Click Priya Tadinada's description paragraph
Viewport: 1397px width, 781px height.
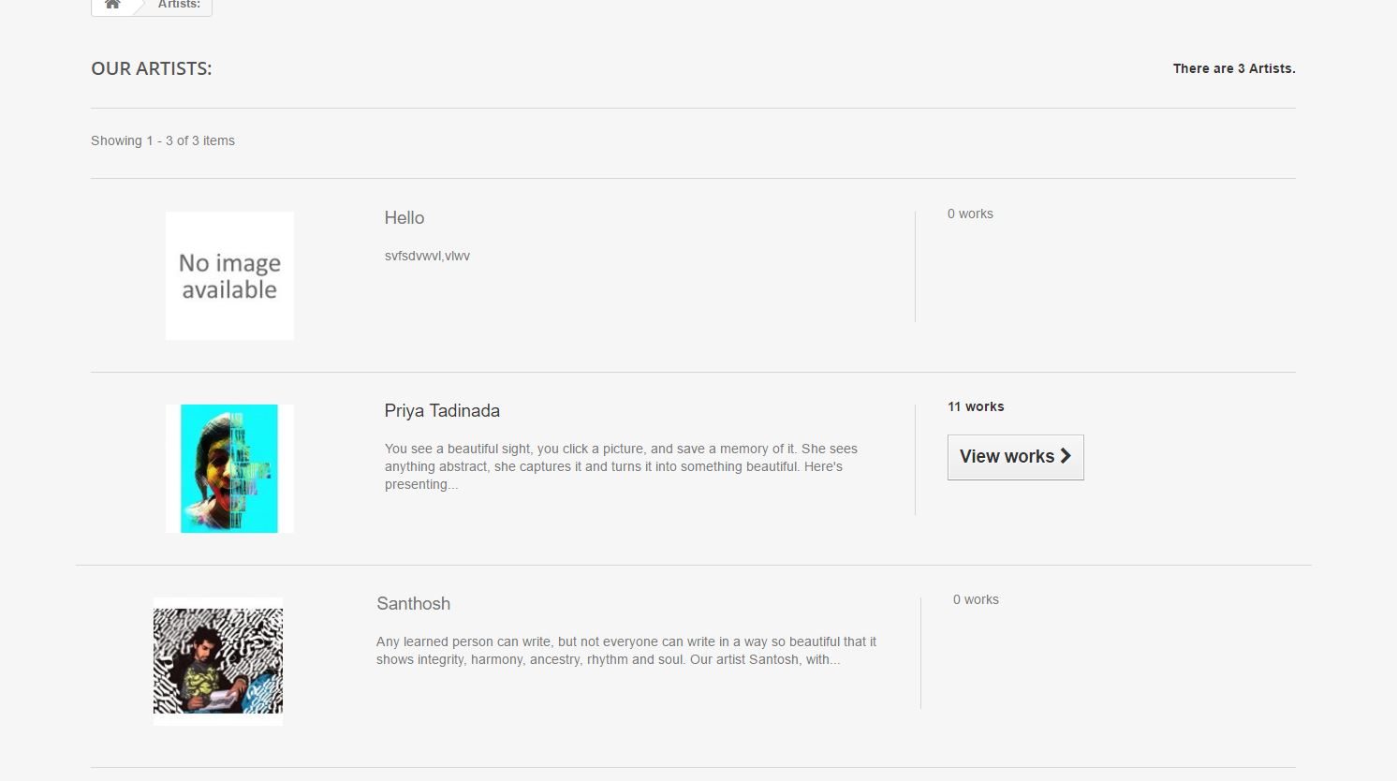tap(620, 466)
